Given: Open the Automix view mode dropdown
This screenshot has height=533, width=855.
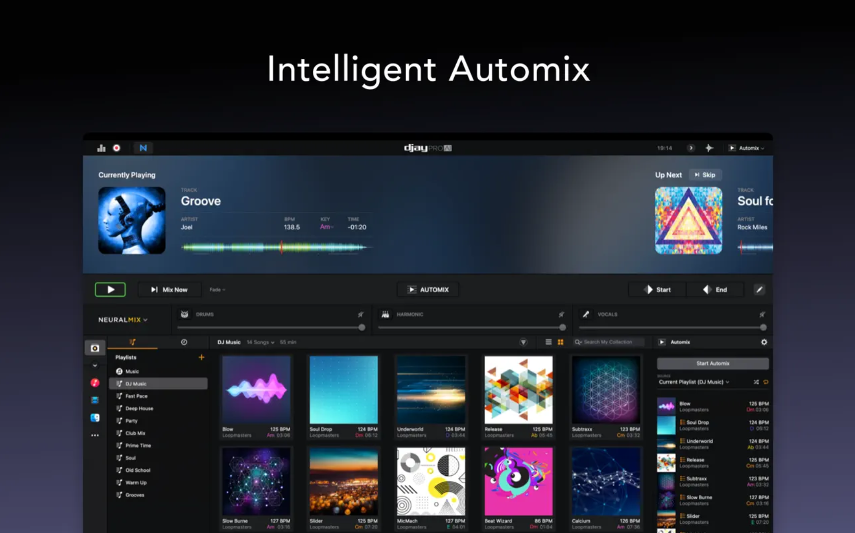Looking at the screenshot, I should coord(746,148).
